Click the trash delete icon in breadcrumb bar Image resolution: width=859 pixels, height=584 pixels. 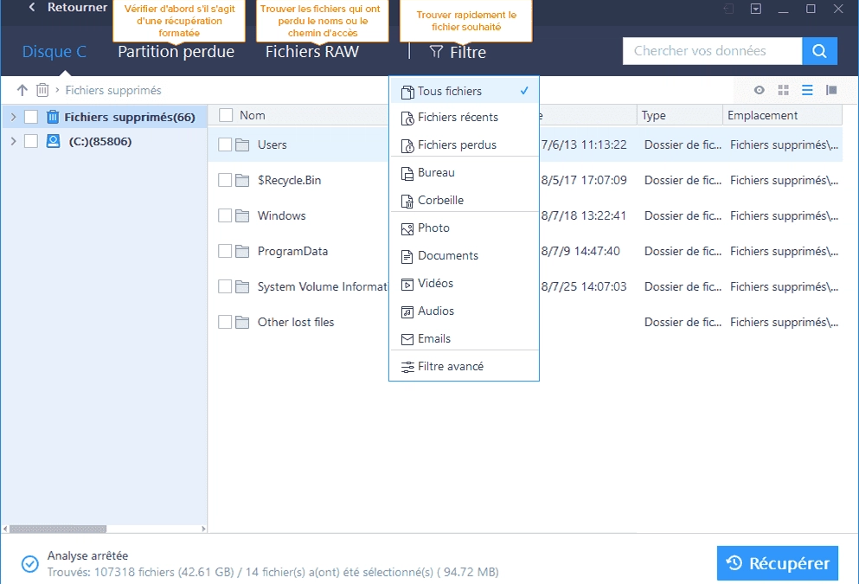(x=42, y=90)
